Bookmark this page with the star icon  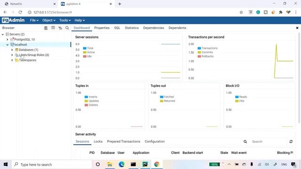(x=241, y=12)
